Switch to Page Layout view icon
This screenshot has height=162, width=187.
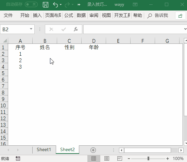(x=107, y=158)
